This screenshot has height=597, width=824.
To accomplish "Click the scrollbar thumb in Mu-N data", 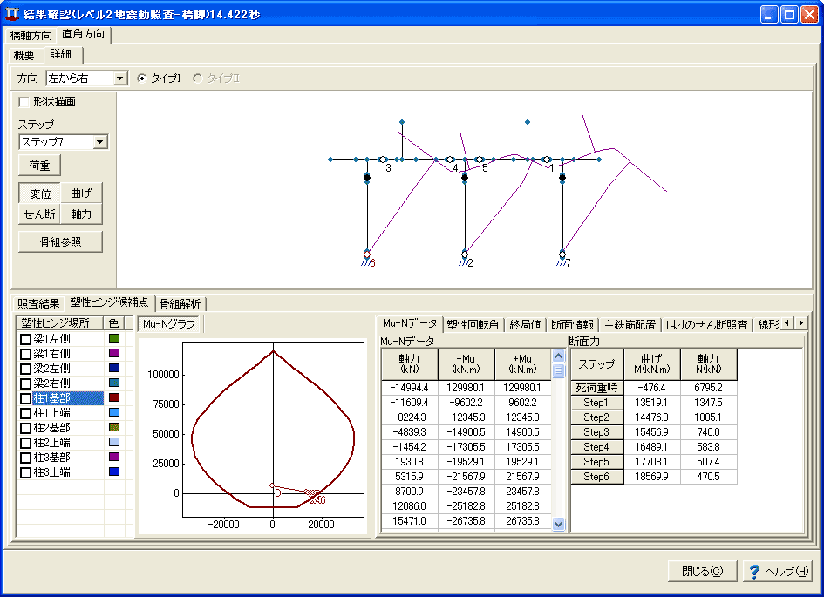I will tap(559, 370).
